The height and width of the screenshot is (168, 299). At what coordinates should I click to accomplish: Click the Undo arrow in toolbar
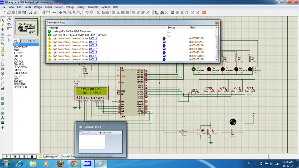pyautogui.click(x=87, y=13)
